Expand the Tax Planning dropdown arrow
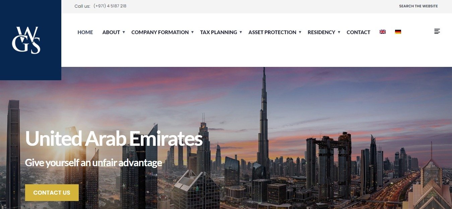The width and height of the screenshot is (452, 209). coord(241,32)
